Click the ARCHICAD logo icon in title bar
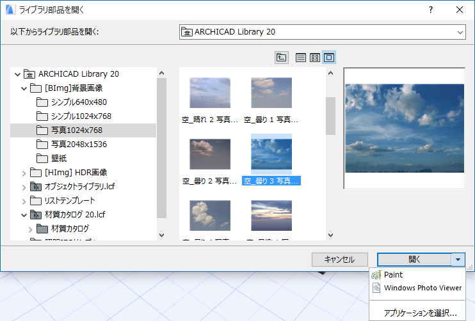The width and height of the screenshot is (475, 321). [10, 10]
